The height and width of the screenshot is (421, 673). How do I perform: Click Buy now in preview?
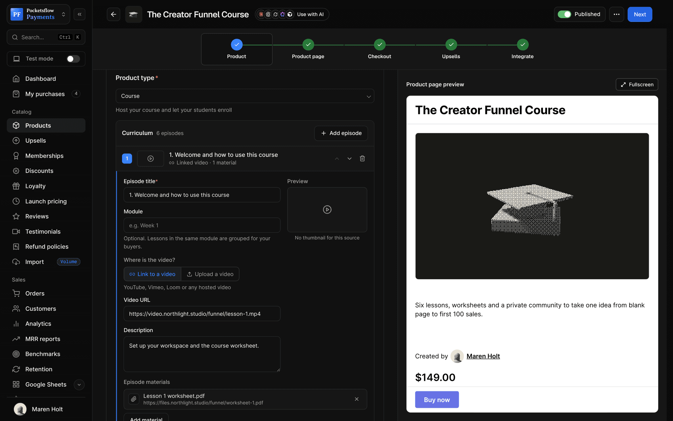coord(437,400)
